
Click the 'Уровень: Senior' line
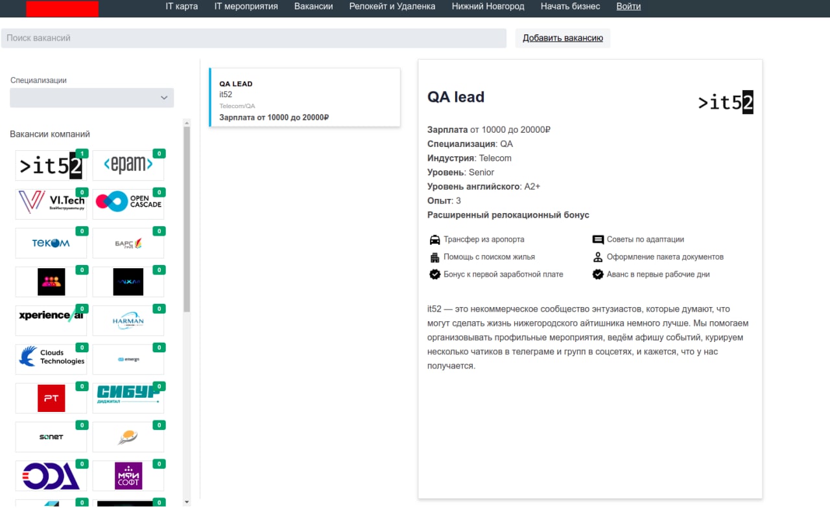460,172
